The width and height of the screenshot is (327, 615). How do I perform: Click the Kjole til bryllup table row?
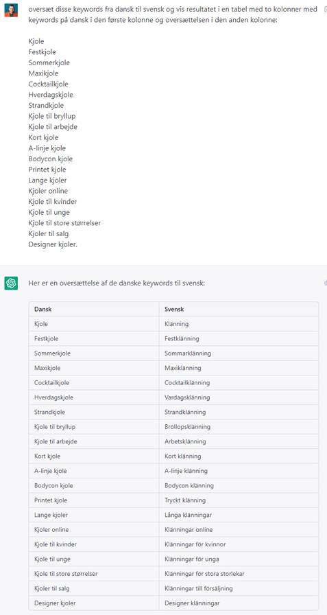click(173, 427)
